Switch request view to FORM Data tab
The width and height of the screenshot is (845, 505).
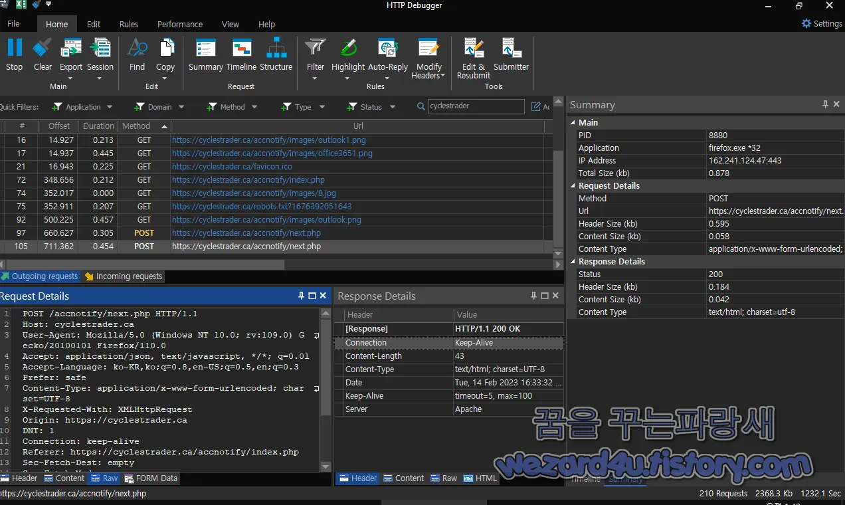(x=151, y=478)
